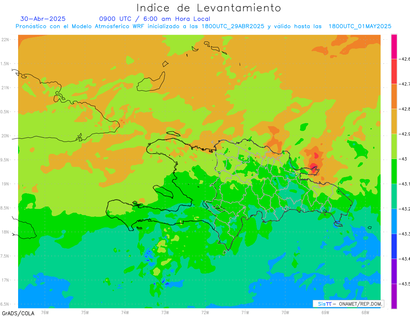This screenshot has width=410, height=317.
Task: Click the 69W longitude label
Action: 325,312
